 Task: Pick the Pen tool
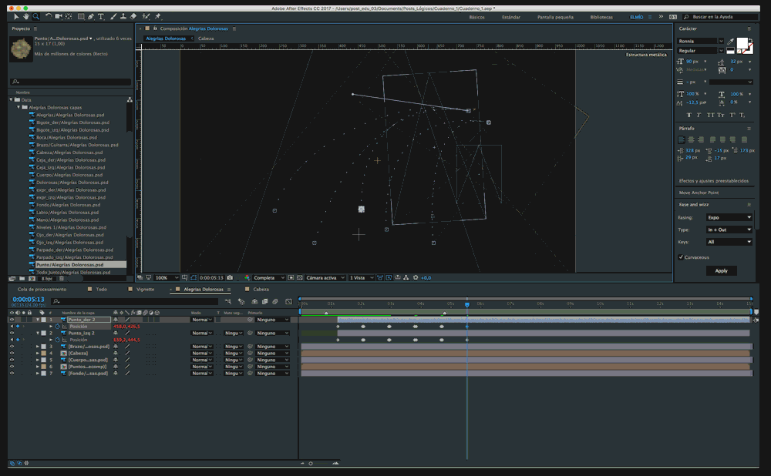(x=92, y=16)
